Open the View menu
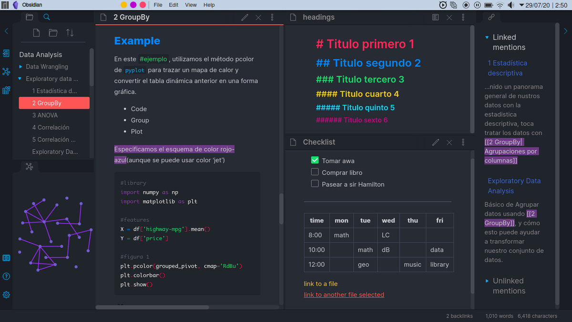 [191, 5]
